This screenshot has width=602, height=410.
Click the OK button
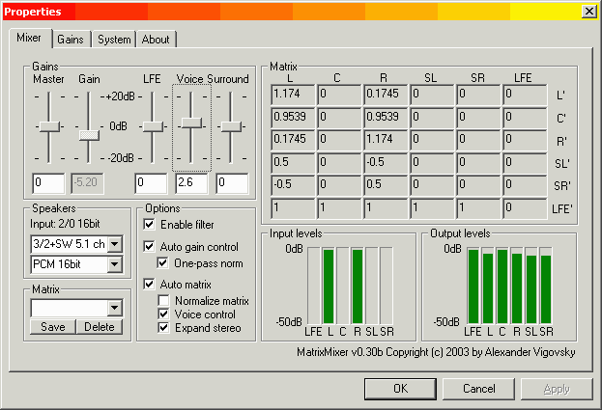point(400,389)
